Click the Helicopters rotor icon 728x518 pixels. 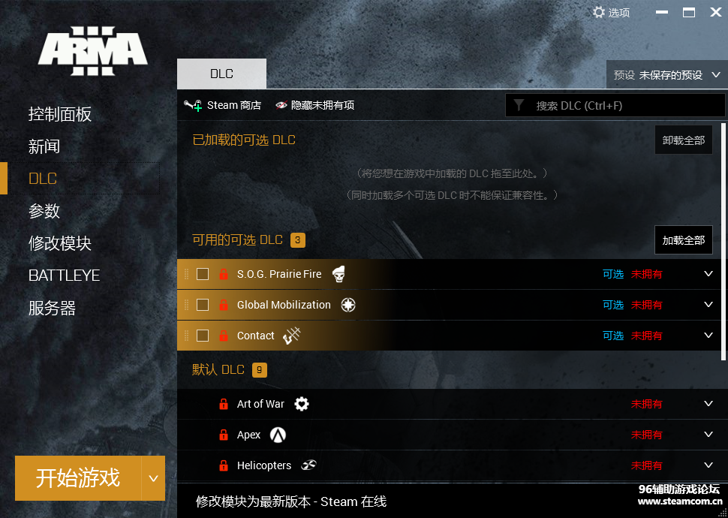[x=308, y=465]
